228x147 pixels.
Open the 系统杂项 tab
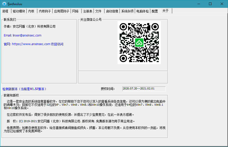(127, 11)
